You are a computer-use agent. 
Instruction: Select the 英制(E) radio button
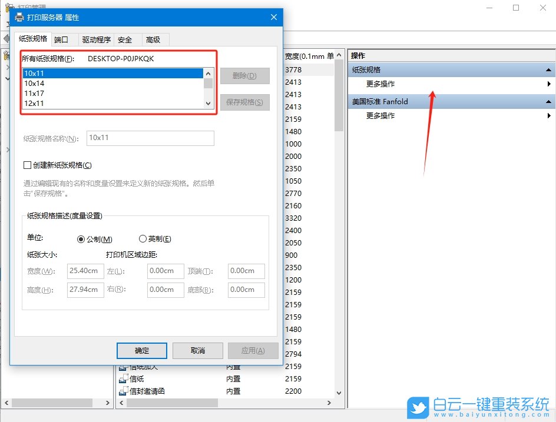[142, 238]
